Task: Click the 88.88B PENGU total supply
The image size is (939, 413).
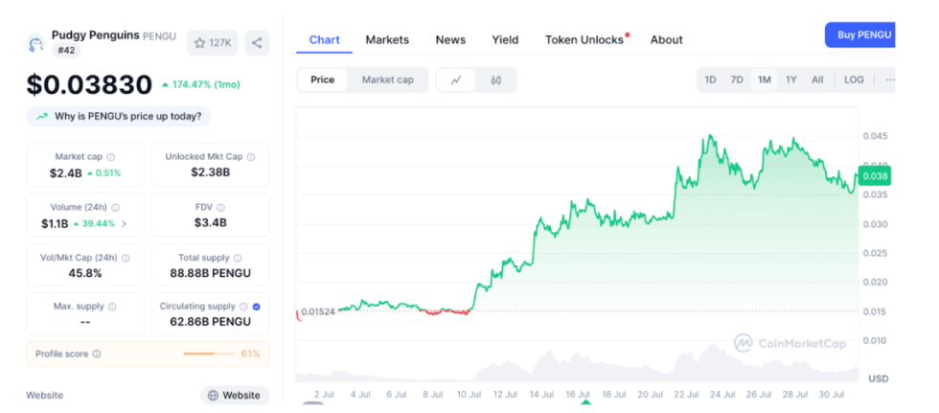Action: point(210,273)
